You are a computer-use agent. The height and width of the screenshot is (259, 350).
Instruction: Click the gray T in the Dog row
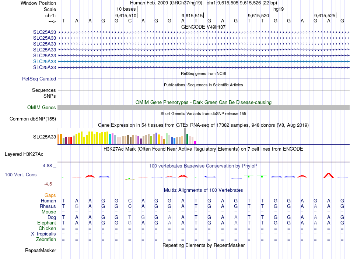pos(130,217)
